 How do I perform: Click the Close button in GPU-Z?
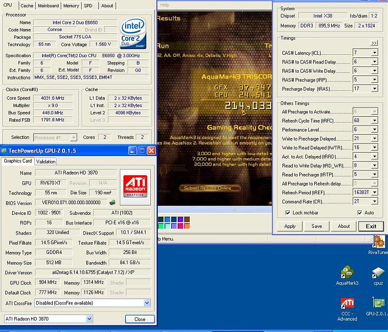pos(140,319)
